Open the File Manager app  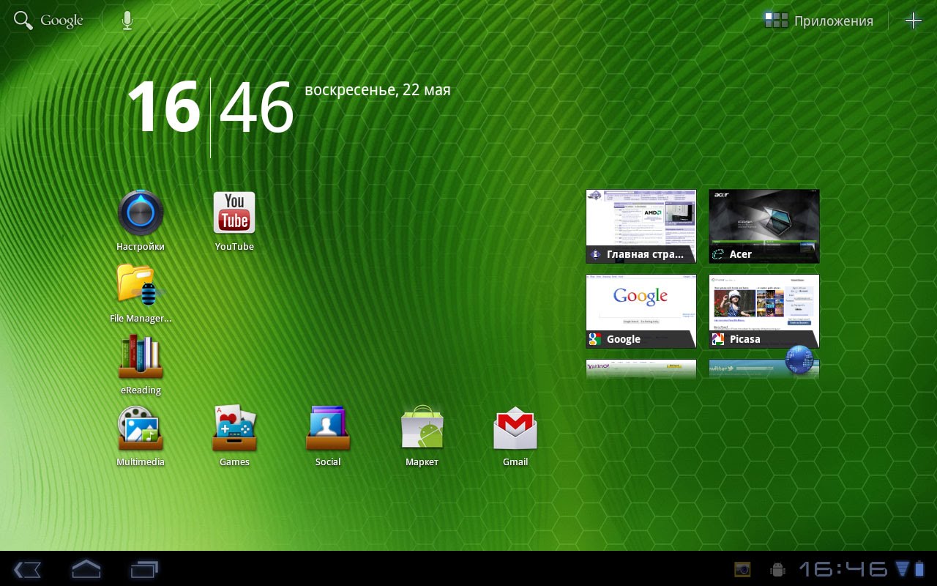tap(140, 289)
